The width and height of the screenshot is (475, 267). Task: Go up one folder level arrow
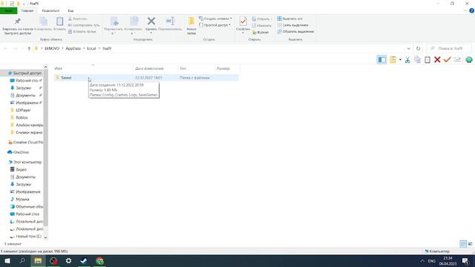pos(29,48)
